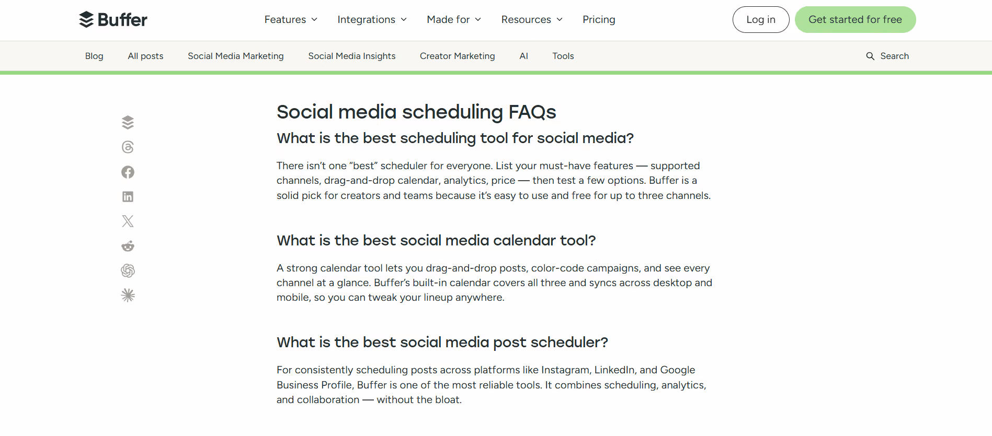The height and width of the screenshot is (436, 992).
Task: Click "What is the best scheduling tool for social media?"
Action: pos(455,138)
